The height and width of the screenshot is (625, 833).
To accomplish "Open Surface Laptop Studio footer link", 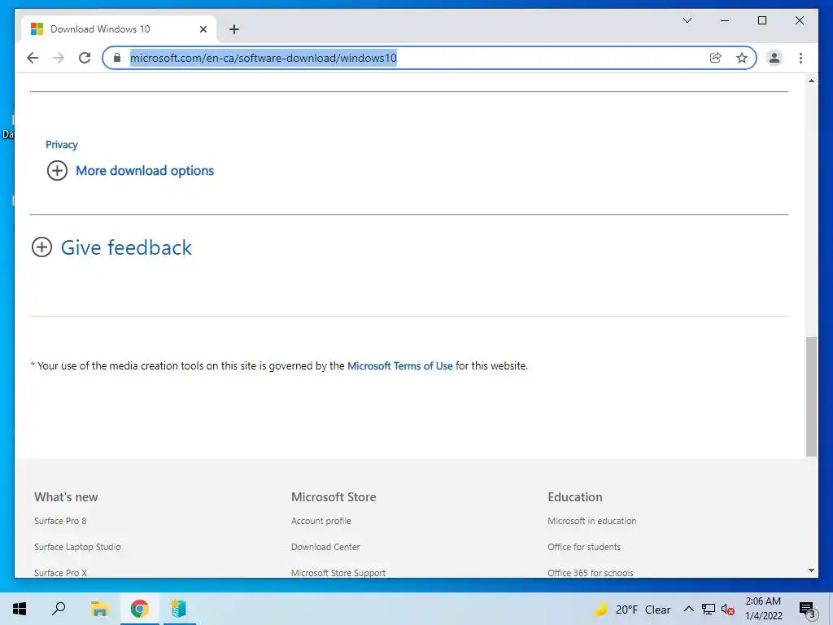I will pos(77,547).
